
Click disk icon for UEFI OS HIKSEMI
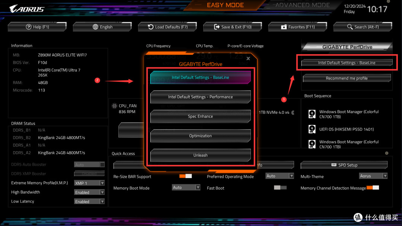312,129
